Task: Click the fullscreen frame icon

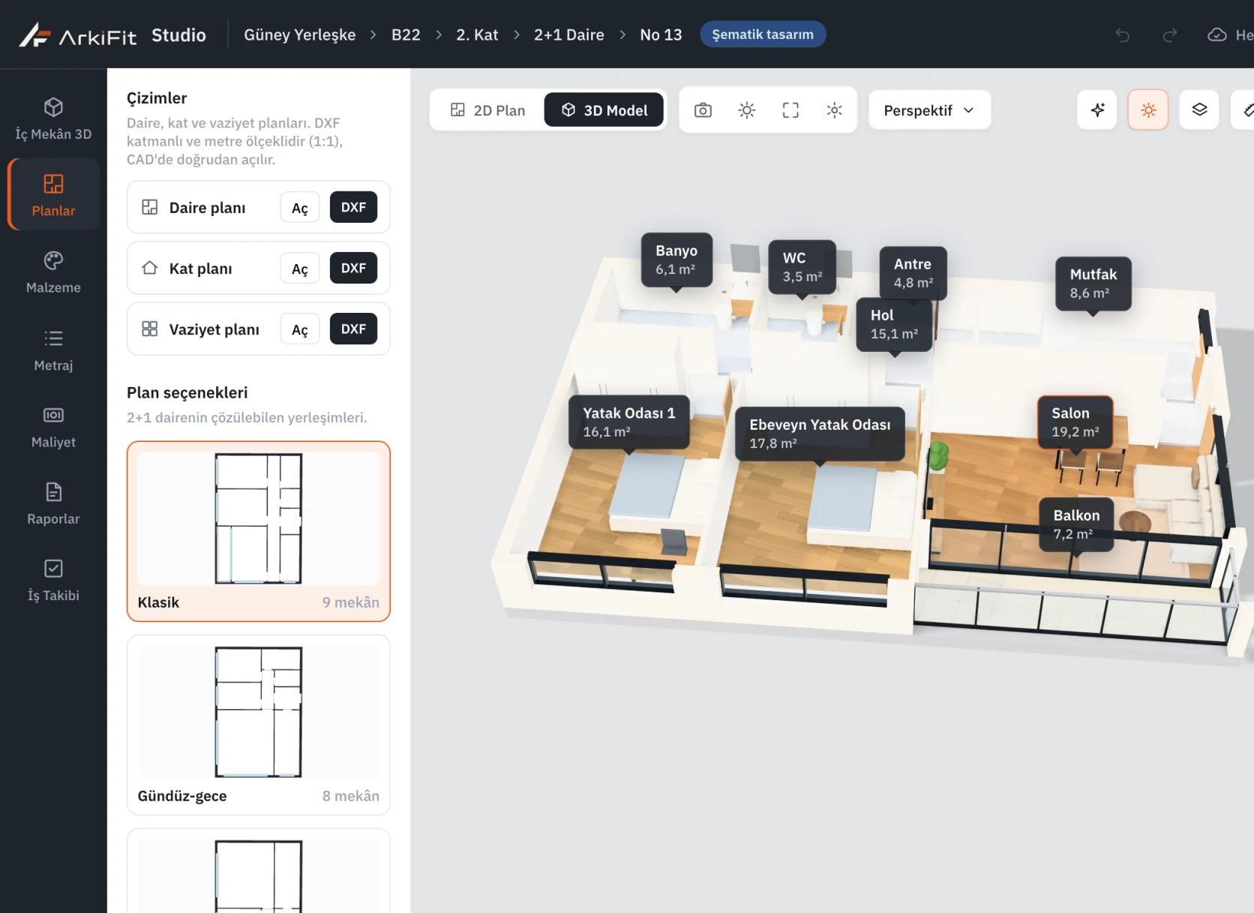Action: pyautogui.click(x=790, y=110)
